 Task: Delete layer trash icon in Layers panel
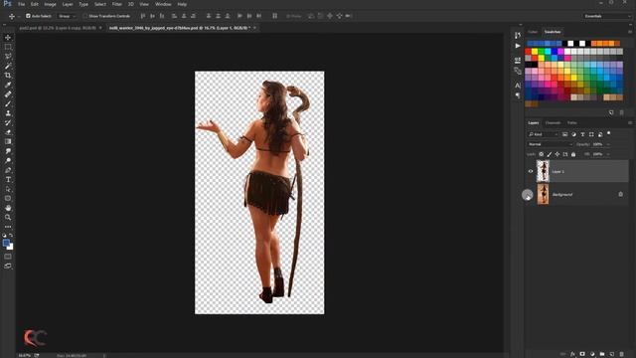(621, 354)
